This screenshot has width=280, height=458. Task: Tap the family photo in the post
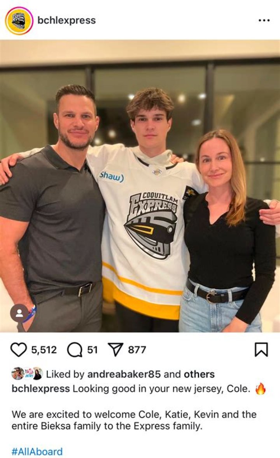point(140,186)
